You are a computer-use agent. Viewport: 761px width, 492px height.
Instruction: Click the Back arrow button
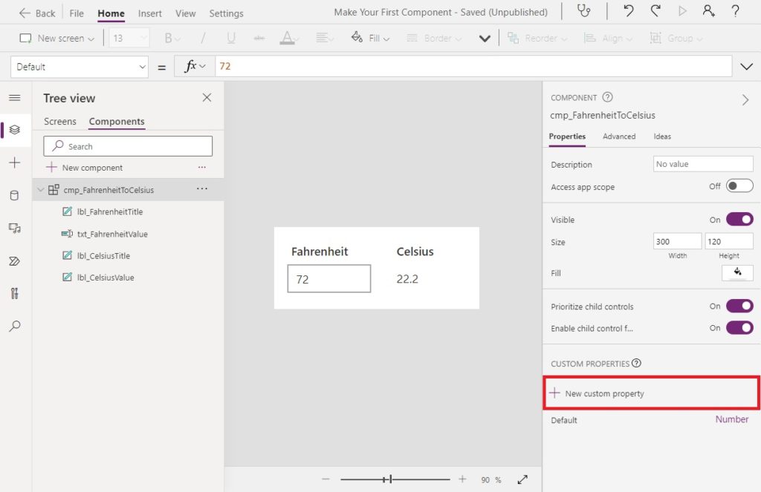tap(37, 13)
